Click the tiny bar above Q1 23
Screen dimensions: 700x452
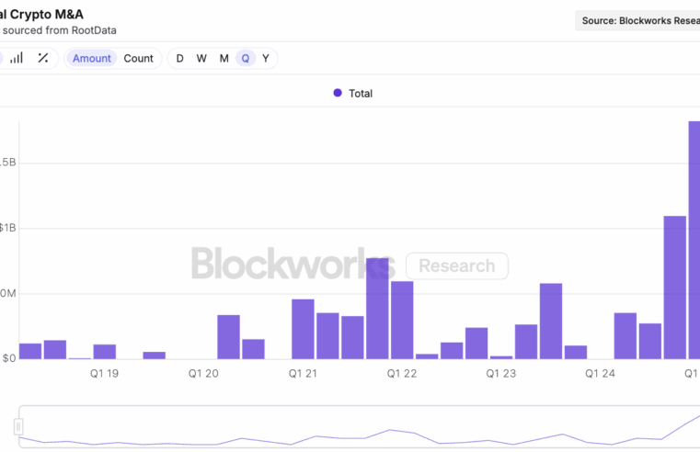(x=501, y=357)
